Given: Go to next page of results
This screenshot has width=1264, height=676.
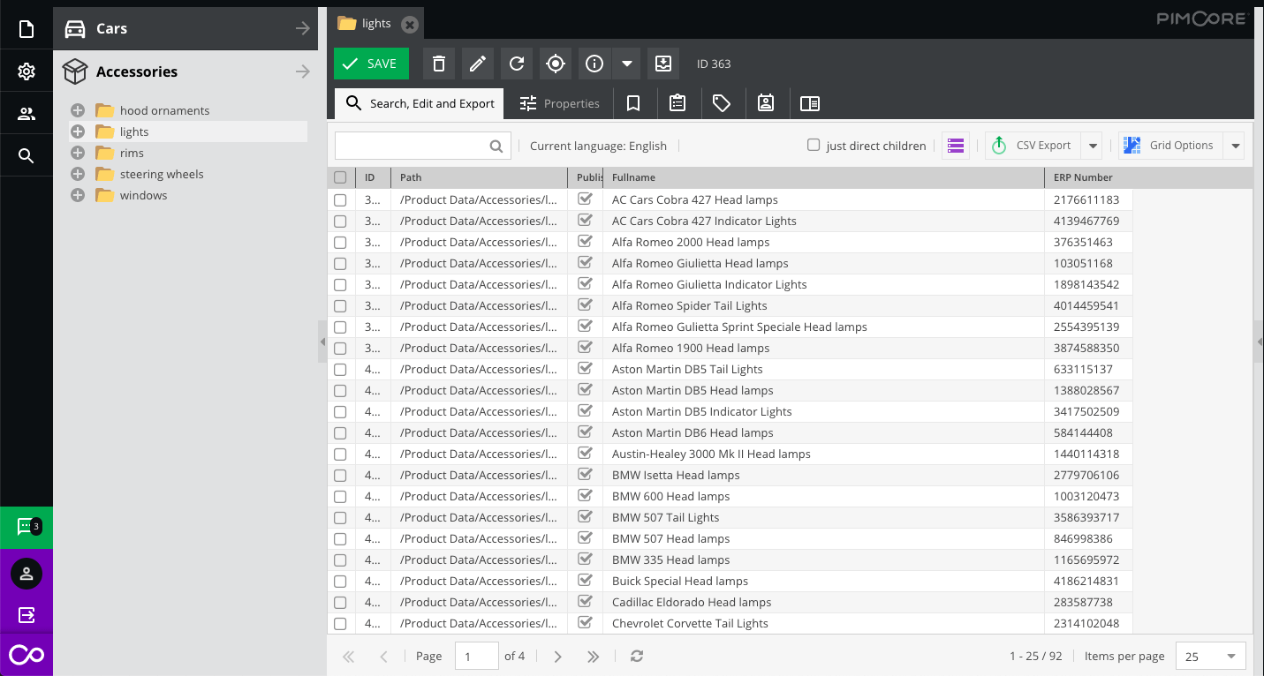Looking at the screenshot, I should pos(557,656).
